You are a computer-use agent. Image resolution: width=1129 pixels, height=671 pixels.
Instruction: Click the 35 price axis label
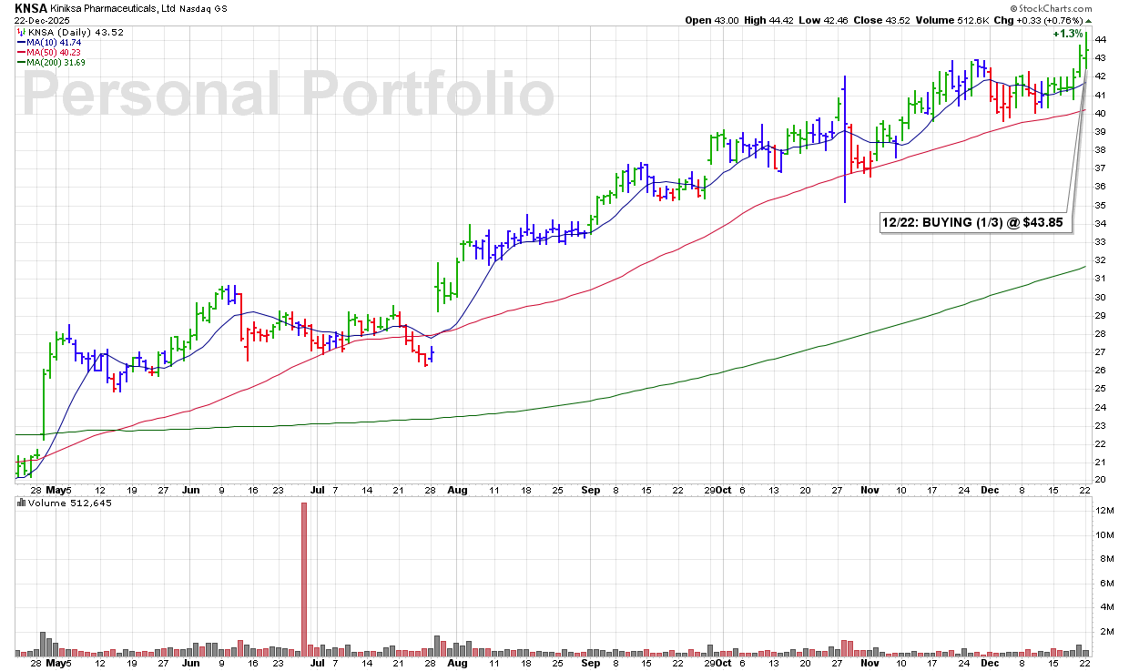click(1101, 205)
